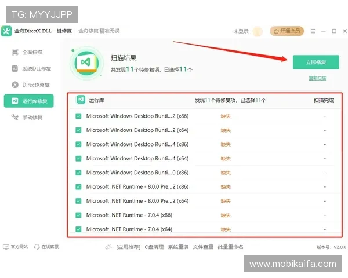
Task: Uncheck Microsoft Windows Desktop Runti...4 (x64)
Action: tap(78, 159)
